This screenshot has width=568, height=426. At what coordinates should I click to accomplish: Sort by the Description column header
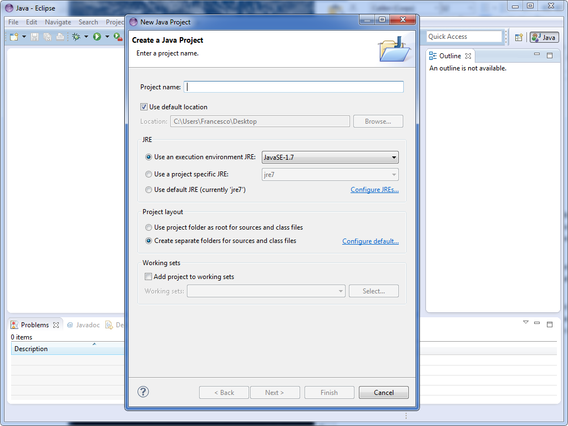(x=67, y=349)
